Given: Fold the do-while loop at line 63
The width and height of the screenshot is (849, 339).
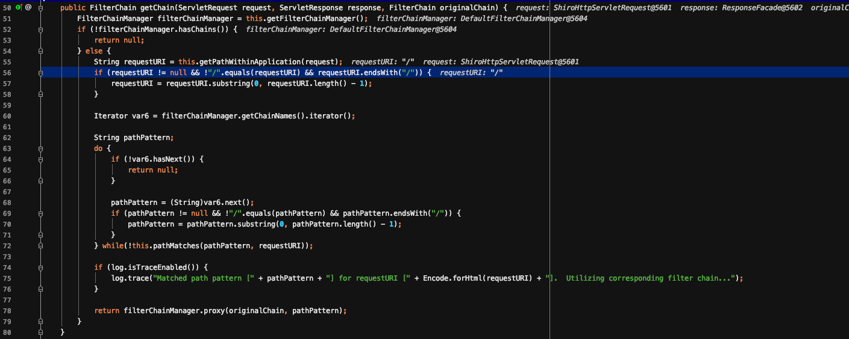Looking at the screenshot, I should [x=40, y=148].
